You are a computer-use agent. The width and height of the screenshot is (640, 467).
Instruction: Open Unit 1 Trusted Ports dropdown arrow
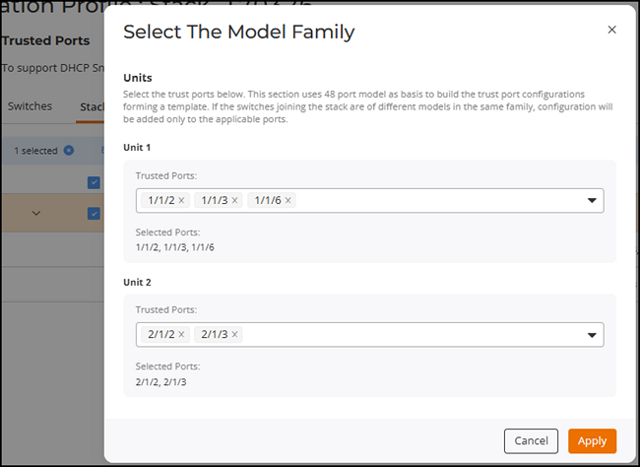pyautogui.click(x=592, y=201)
